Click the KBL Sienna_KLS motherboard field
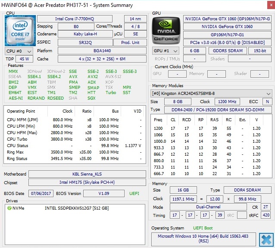 87,174
